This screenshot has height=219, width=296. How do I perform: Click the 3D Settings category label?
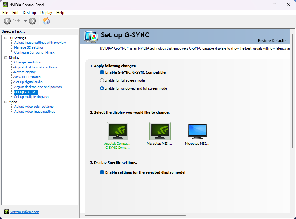[x=18, y=38]
